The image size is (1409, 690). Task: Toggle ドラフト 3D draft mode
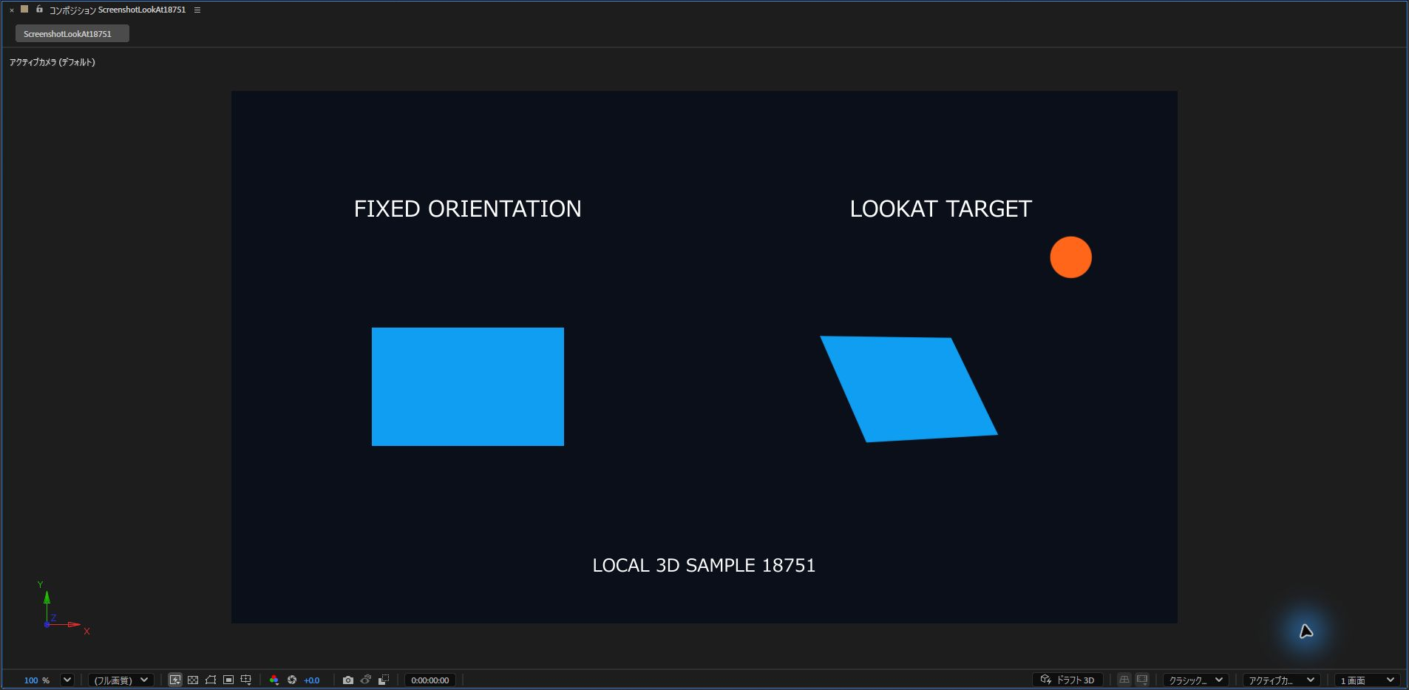(x=1067, y=680)
